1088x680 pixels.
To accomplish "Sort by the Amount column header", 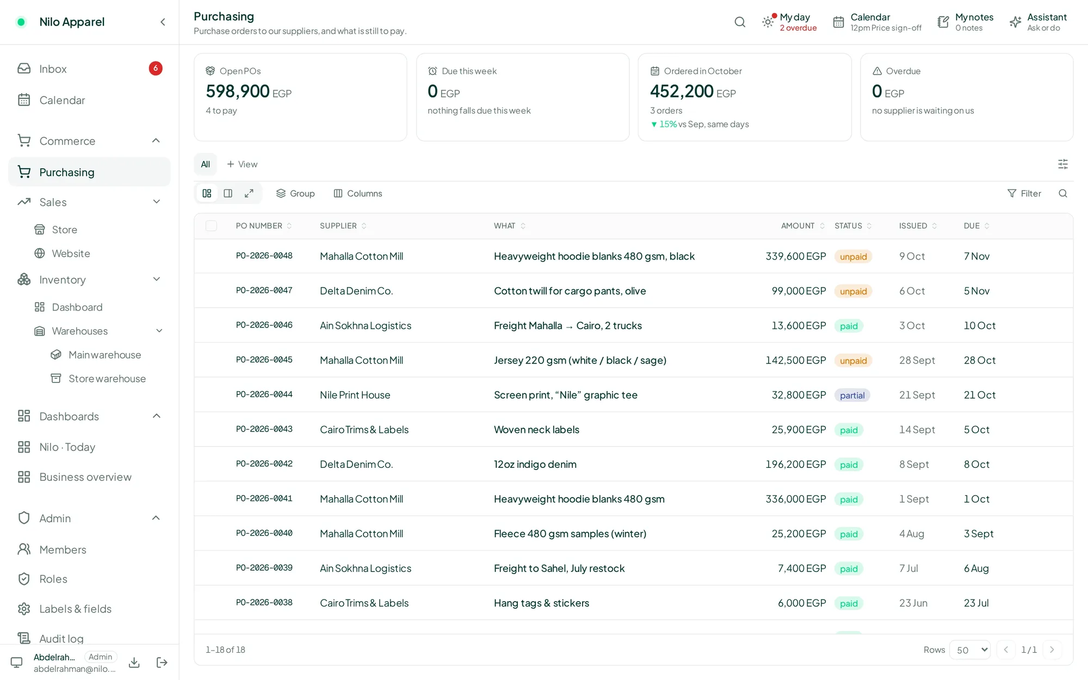I will [x=803, y=226].
